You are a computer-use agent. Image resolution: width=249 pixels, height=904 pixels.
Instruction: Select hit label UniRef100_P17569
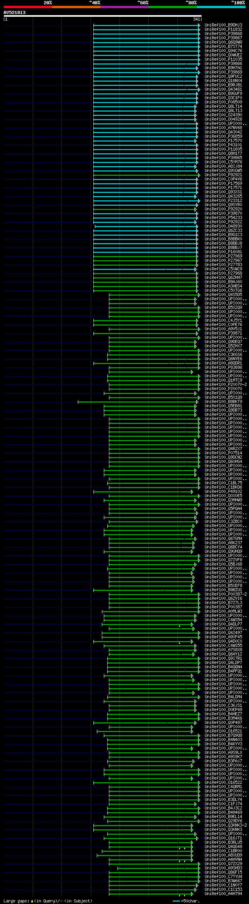click(x=223, y=183)
